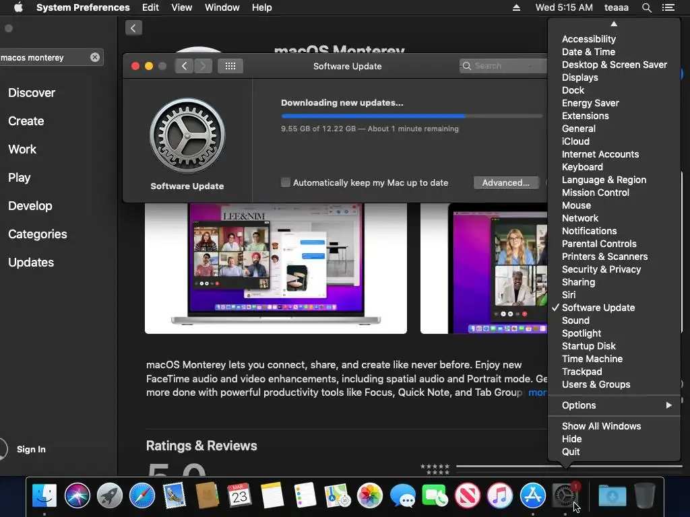The height and width of the screenshot is (517, 690).
Task: Open the first Monterey FaceTime screenshot
Action: coord(276,268)
